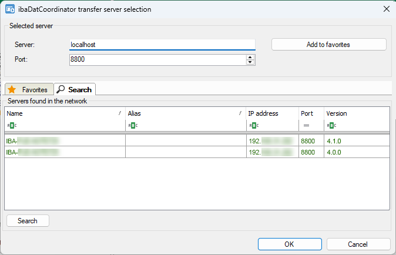Select the server row with version 4.1.0

tap(197, 140)
